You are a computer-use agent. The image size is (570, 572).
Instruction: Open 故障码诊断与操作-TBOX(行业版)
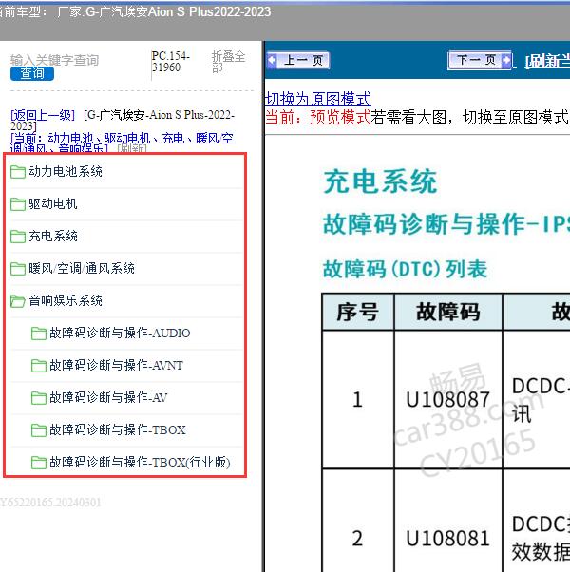[140, 462]
